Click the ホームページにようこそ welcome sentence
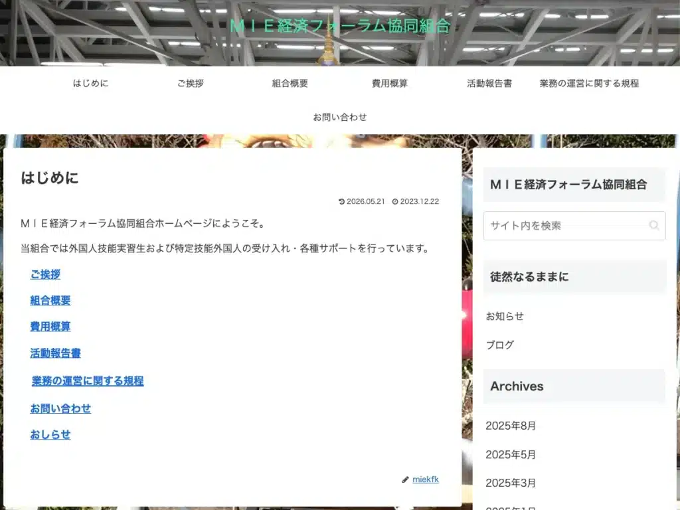 [x=143, y=224]
